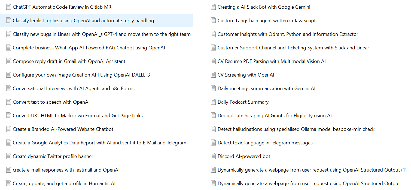The image size is (411, 190).
Task: Select Create a Branded AI-Powered Website Chatbot
Action: 63,129
